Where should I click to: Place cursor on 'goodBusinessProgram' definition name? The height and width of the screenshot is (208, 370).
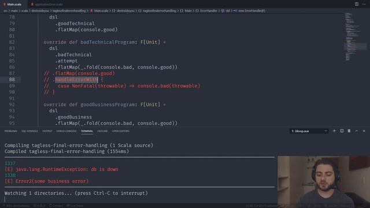(x=108, y=105)
